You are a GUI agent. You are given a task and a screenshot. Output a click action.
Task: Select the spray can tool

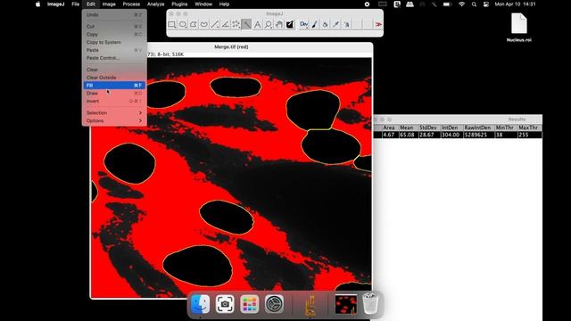[x=347, y=24]
